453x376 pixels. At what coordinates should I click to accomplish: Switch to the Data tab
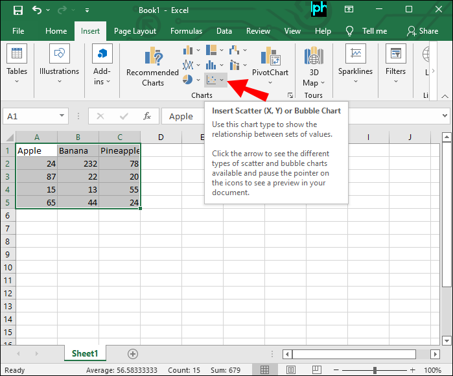pyautogui.click(x=224, y=31)
